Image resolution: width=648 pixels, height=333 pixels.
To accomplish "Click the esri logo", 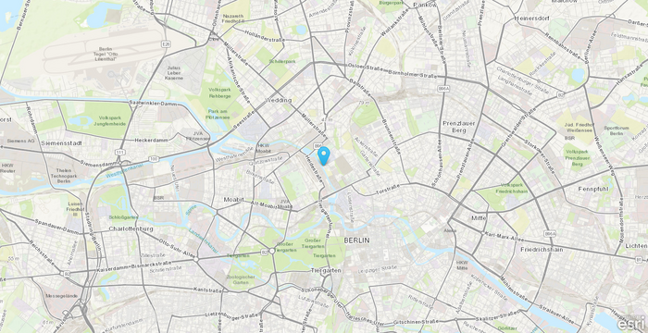I will pyautogui.click(x=630, y=323).
